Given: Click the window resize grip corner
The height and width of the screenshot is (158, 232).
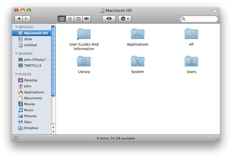Looking at the screenshot, I should coord(217,139).
